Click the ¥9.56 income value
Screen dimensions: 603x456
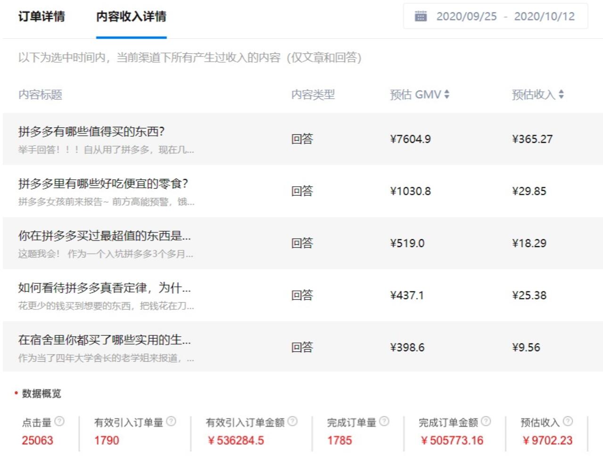point(526,348)
